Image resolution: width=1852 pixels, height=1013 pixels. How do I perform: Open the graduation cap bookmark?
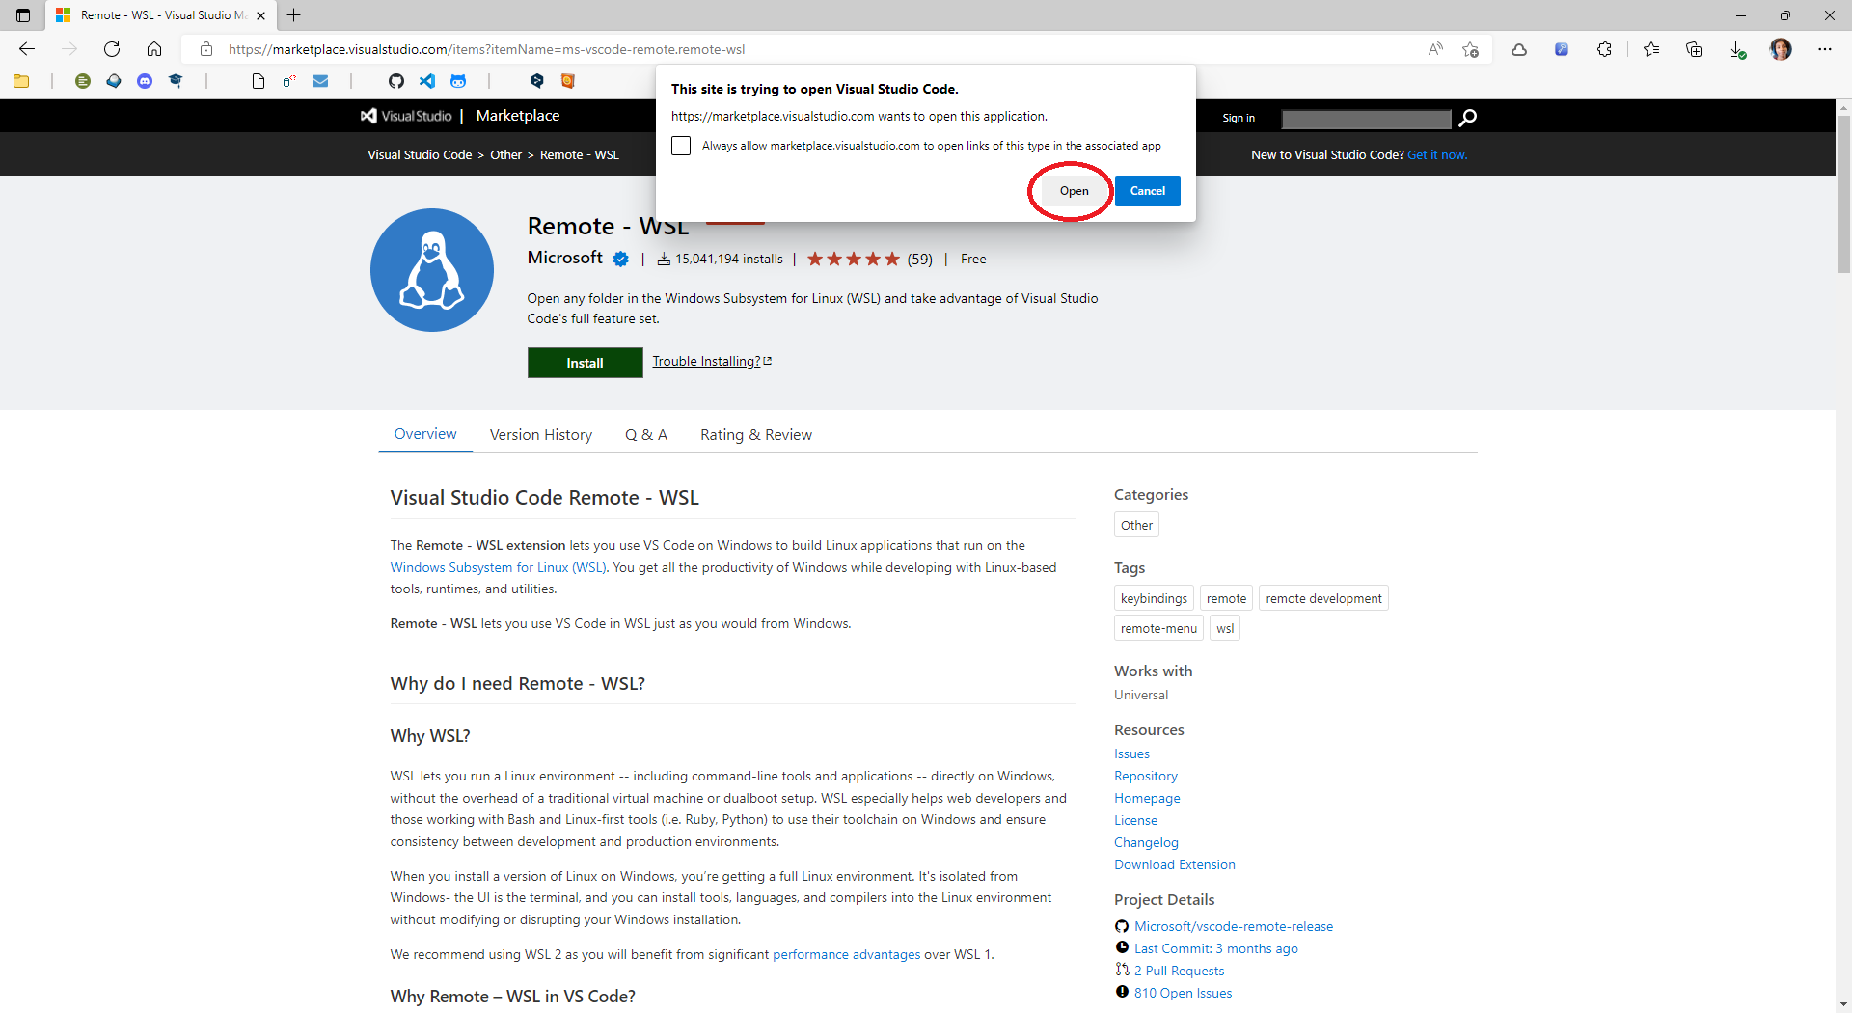[176, 81]
